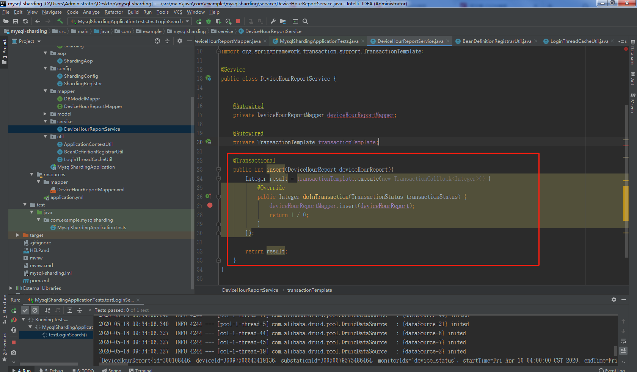Click Collapse All icon in test runner
Screen dimensions: 637x372
[80, 310]
